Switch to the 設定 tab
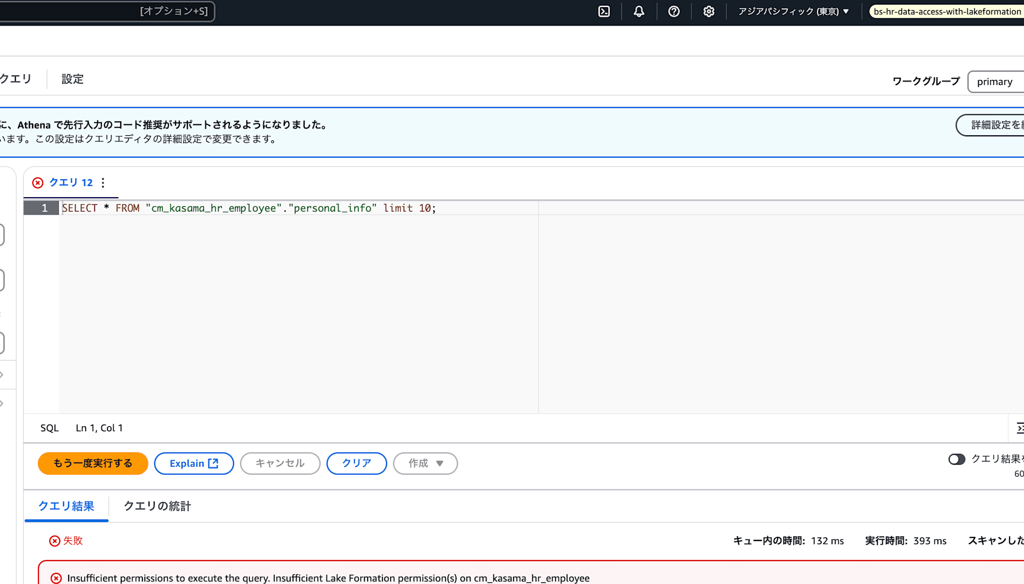Image resolution: width=1024 pixels, height=584 pixels. coord(72,79)
